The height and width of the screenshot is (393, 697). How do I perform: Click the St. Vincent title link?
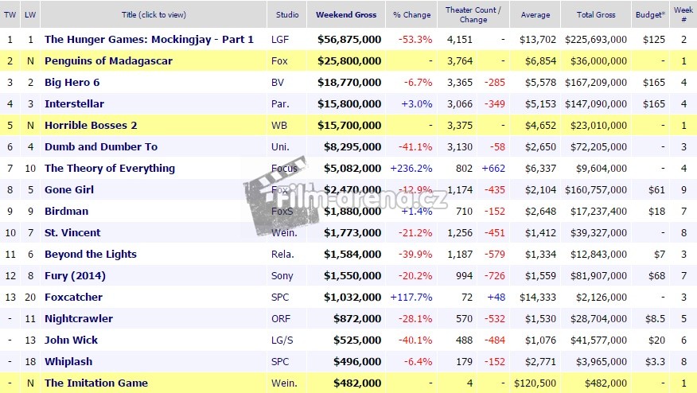pyautogui.click(x=72, y=232)
